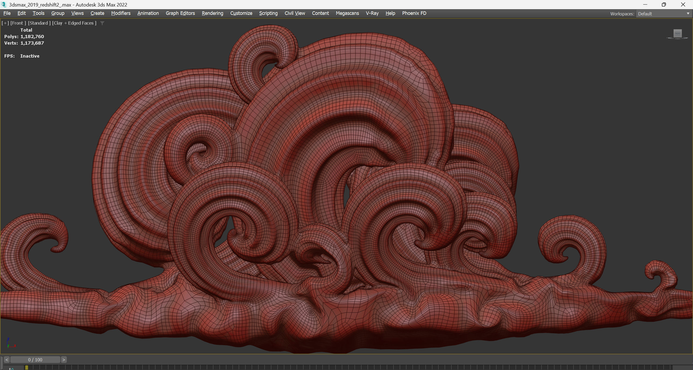Open the [Standard] shading viewport label menu
693x370 pixels.
pyautogui.click(x=39, y=23)
